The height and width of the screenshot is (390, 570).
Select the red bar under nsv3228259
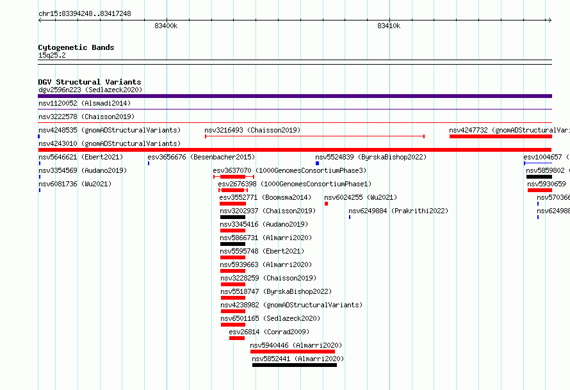233,284
